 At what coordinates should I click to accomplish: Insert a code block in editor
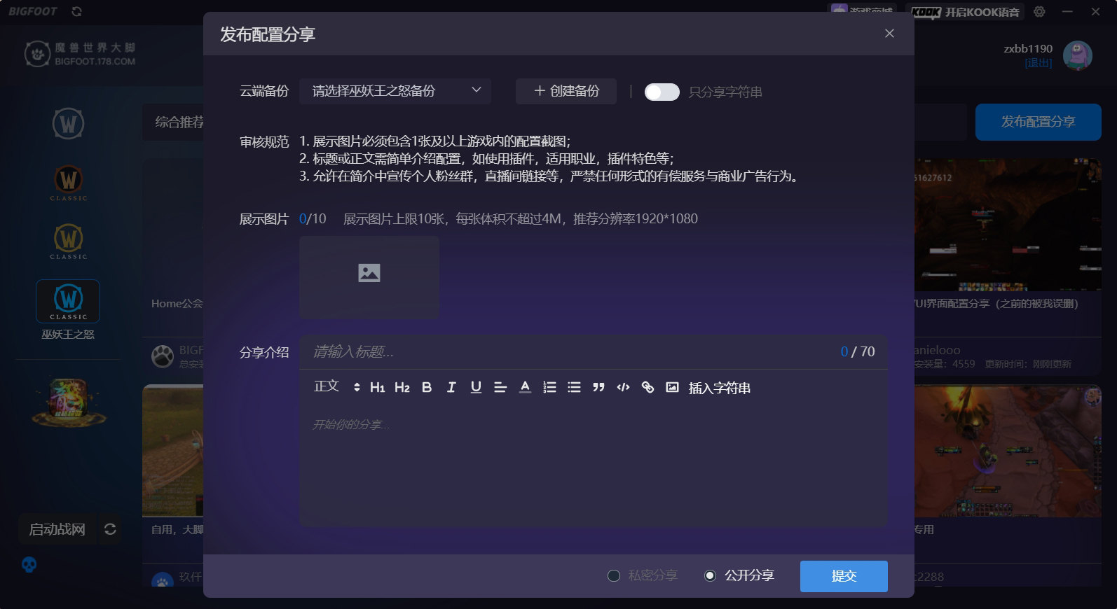pyautogui.click(x=623, y=387)
